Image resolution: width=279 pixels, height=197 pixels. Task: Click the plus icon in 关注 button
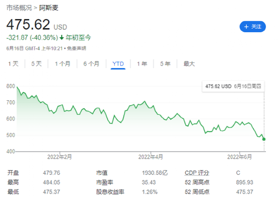pyautogui.click(x=246, y=27)
